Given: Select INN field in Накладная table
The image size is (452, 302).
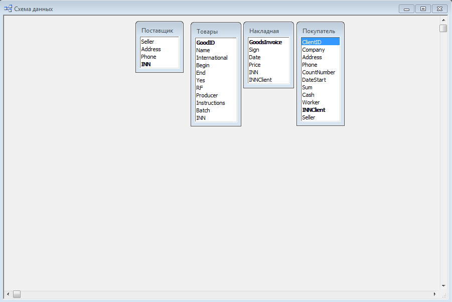Looking at the screenshot, I should click(269, 72).
